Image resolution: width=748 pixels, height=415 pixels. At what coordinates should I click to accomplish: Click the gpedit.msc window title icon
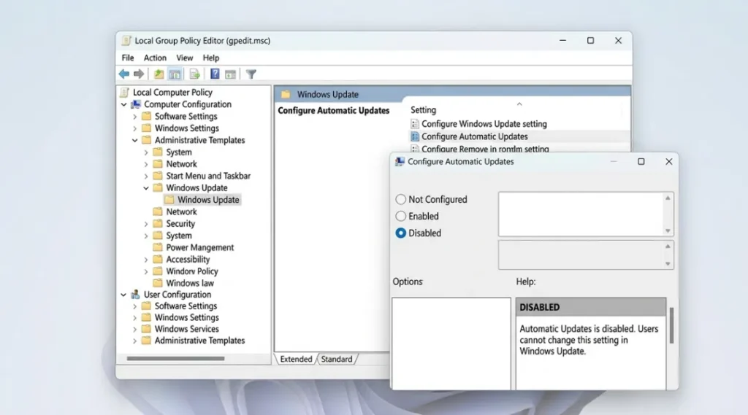(x=126, y=41)
